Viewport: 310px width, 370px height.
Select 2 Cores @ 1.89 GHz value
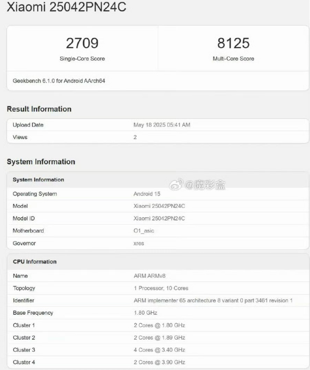click(x=159, y=338)
